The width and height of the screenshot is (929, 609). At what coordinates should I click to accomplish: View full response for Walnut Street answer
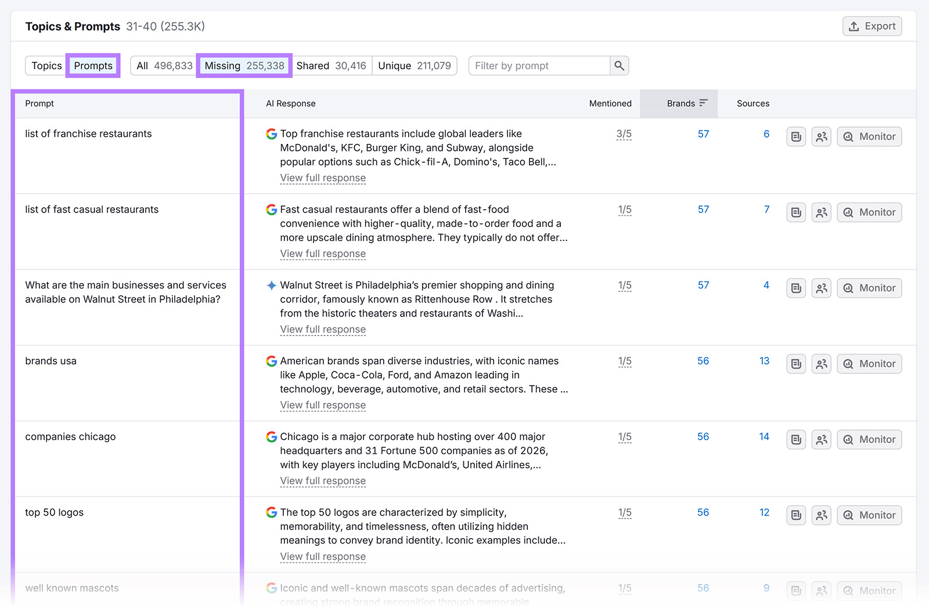pyautogui.click(x=323, y=330)
